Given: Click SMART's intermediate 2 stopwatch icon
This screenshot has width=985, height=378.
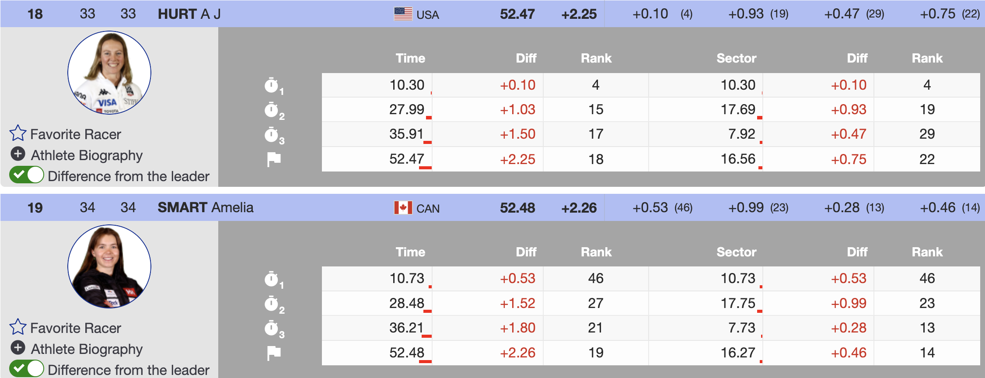Looking at the screenshot, I should [272, 304].
